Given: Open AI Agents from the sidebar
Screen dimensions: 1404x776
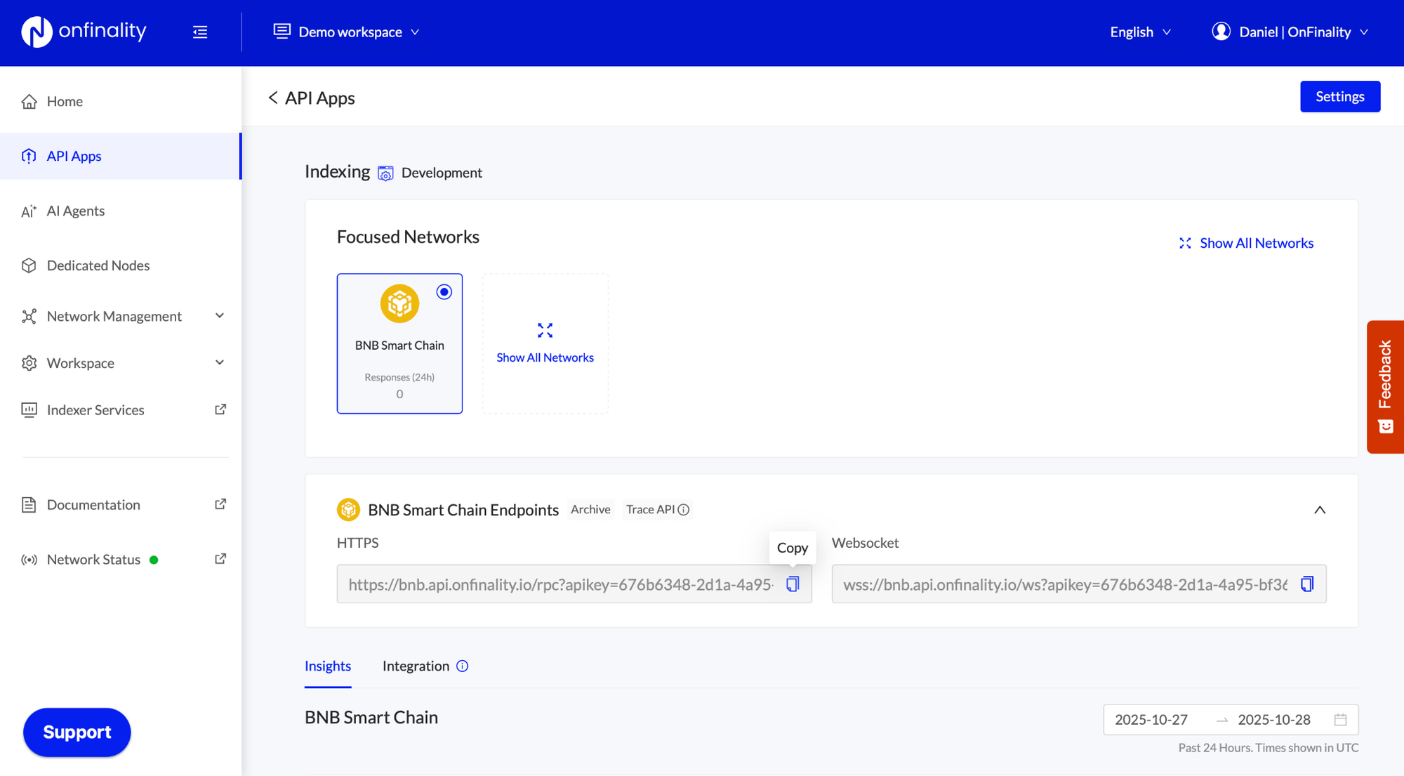Looking at the screenshot, I should pos(76,211).
